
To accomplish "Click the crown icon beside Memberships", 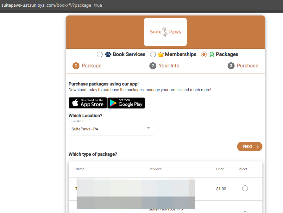I will point(160,54).
